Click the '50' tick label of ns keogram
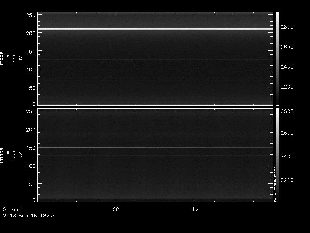The image size is (310, 233). coord(33,88)
